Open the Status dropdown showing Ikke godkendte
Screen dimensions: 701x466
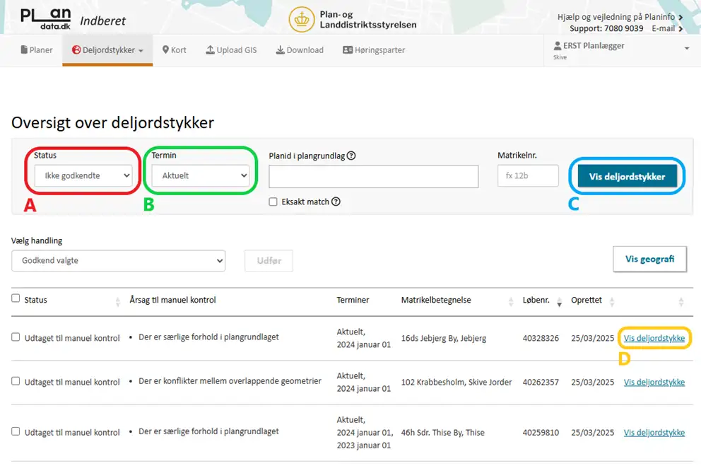pyautogui.click(x=83, y=175)
